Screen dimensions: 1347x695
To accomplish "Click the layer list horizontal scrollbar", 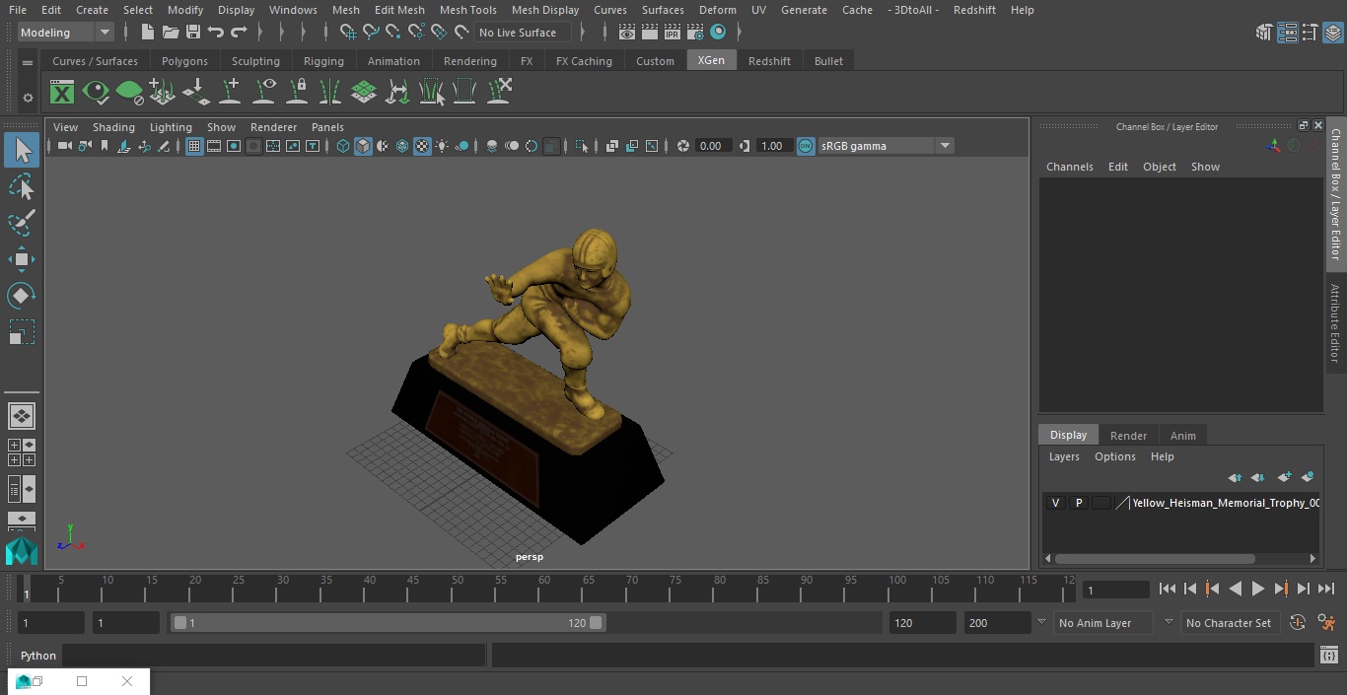I will coord(1155,559).
